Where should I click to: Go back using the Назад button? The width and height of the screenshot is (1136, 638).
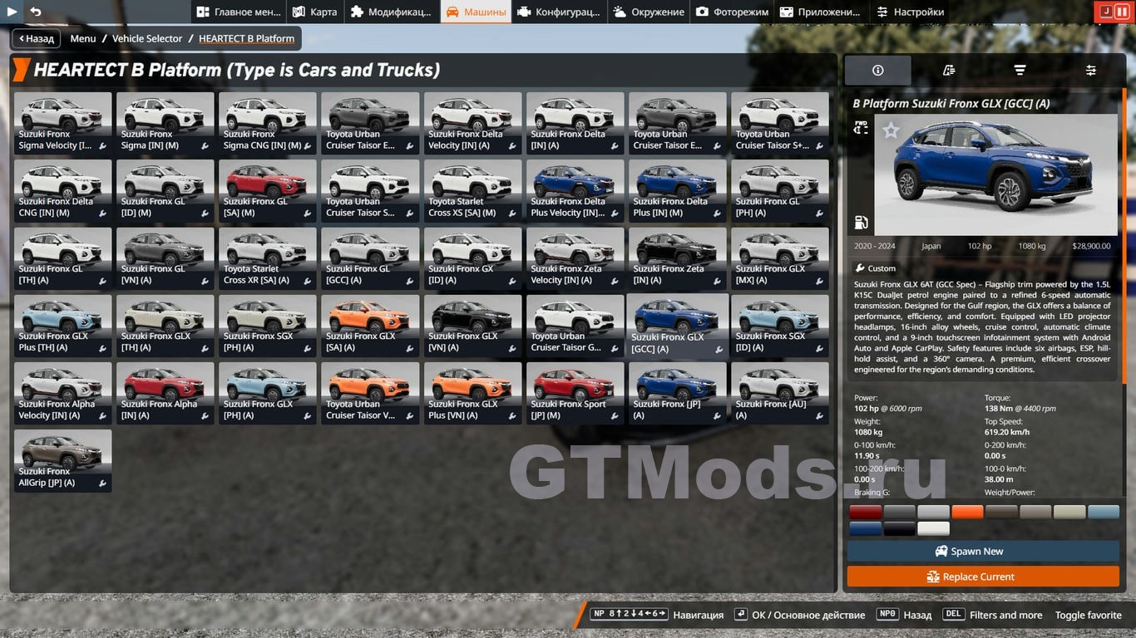point(35,38)
